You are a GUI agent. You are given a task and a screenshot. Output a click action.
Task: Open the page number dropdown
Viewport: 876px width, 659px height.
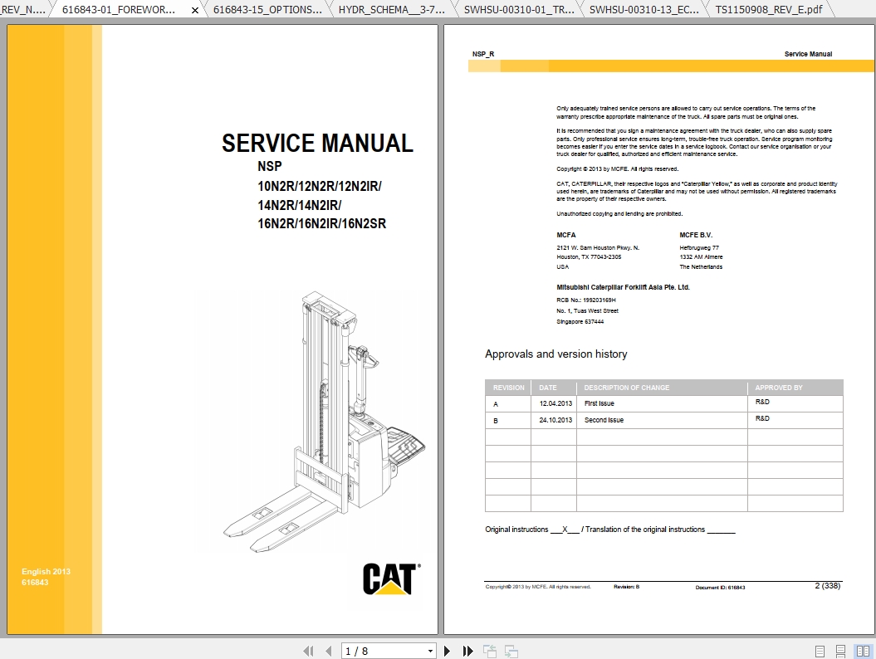430,651
